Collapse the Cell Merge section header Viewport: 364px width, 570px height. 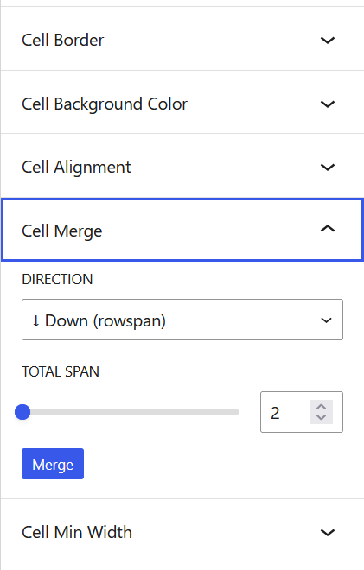click(182, 230)
